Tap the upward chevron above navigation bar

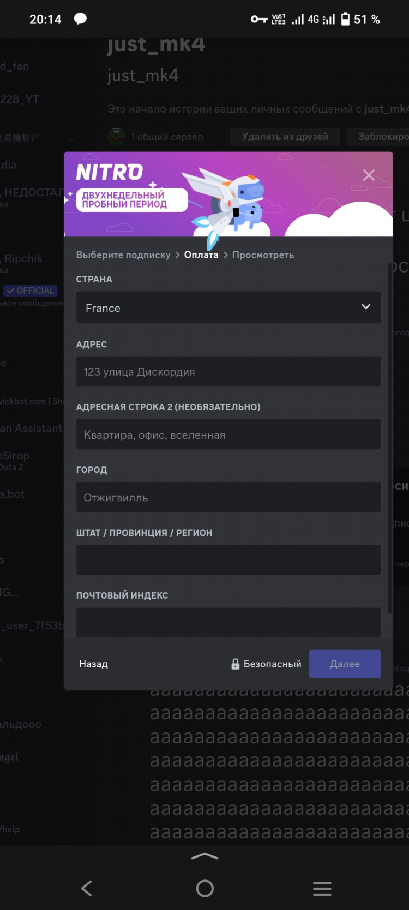pos(204,856)
